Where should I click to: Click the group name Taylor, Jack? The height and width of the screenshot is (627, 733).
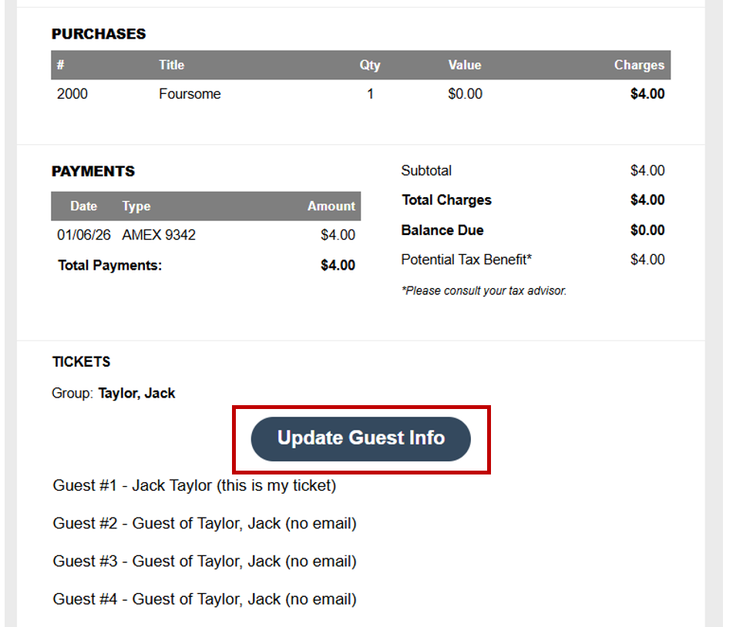tap(136, 394)
